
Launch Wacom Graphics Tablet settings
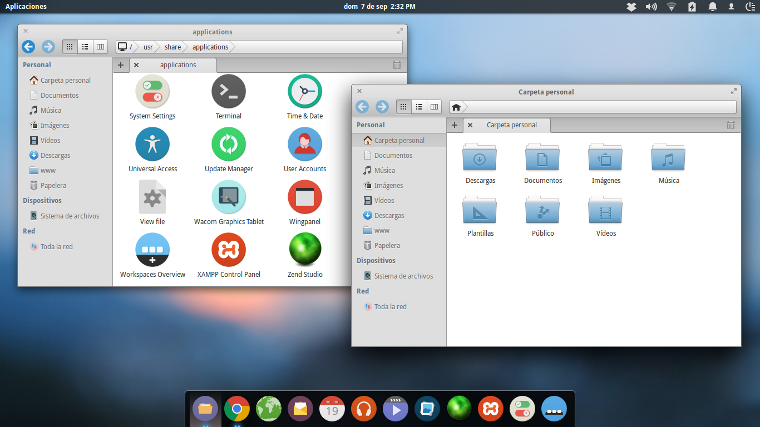tap(229, 197)
